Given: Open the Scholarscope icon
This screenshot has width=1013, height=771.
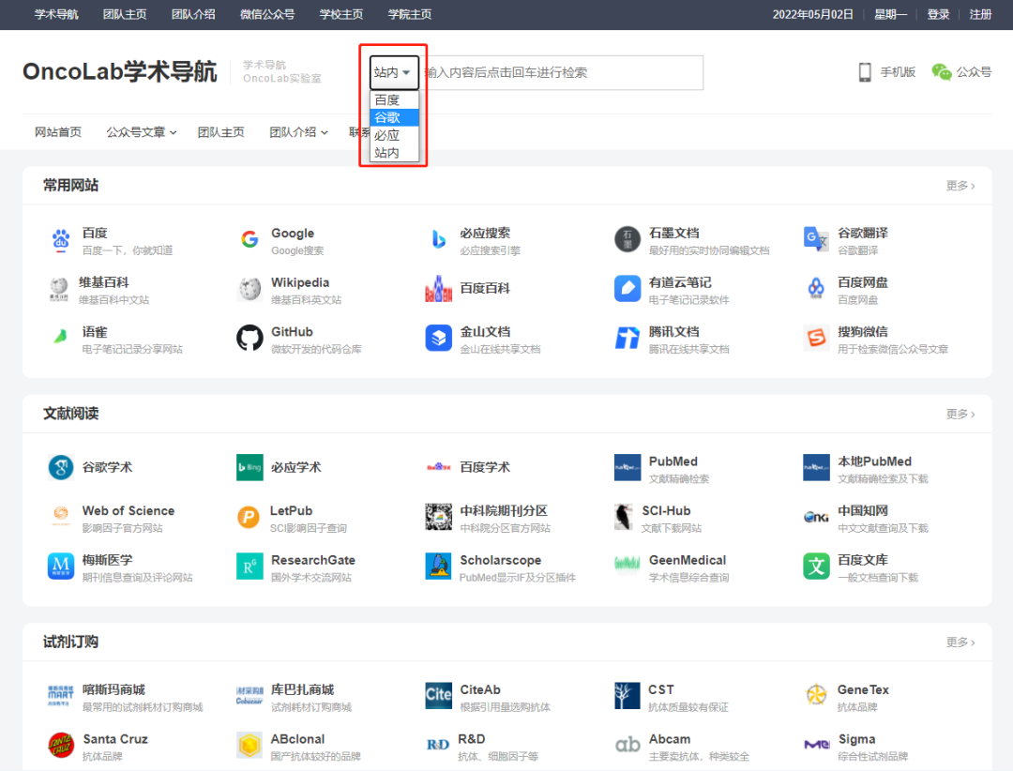Looking at the screenshot, I should click(x=439, y=567).
